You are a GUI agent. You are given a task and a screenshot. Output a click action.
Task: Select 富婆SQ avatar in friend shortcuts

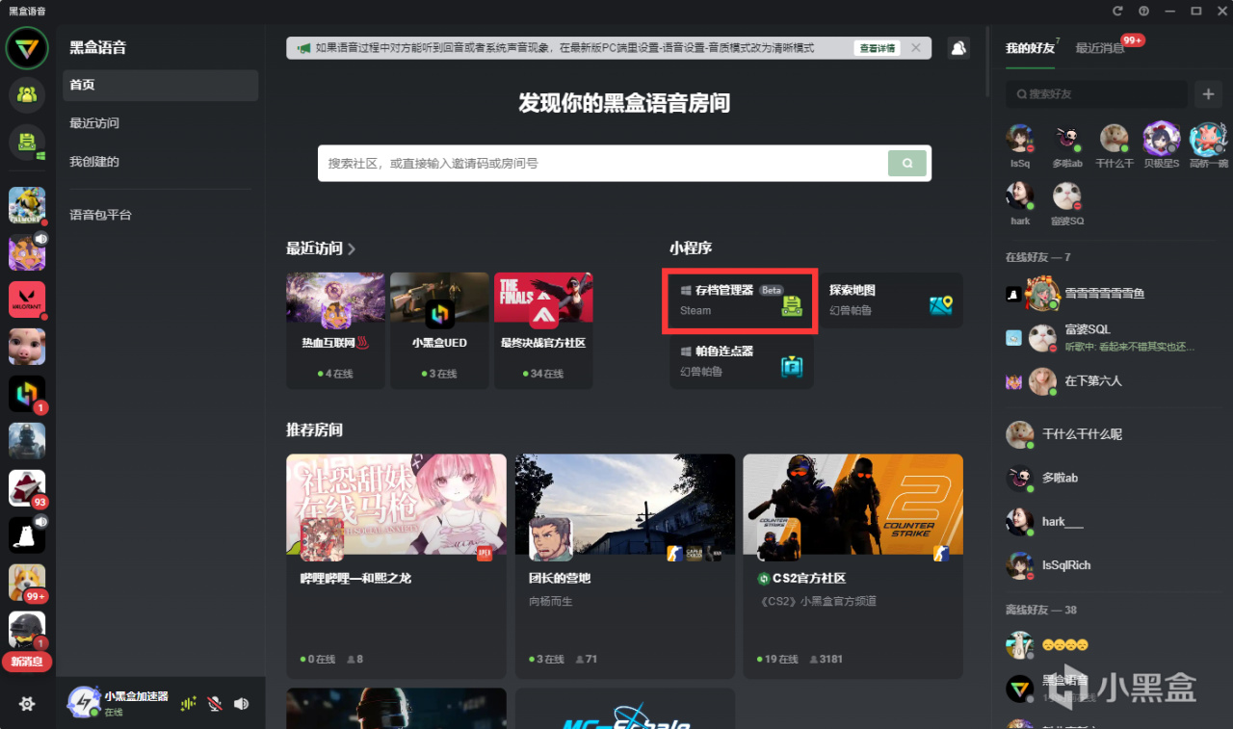click(x=1067, y=196)
